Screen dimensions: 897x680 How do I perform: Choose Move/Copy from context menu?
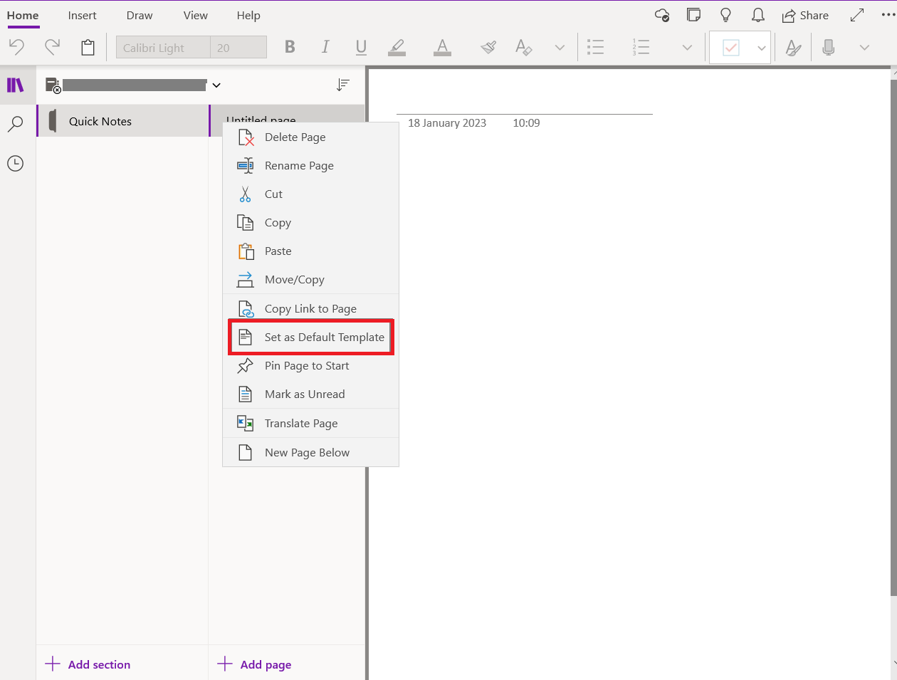tap(310, 279)
